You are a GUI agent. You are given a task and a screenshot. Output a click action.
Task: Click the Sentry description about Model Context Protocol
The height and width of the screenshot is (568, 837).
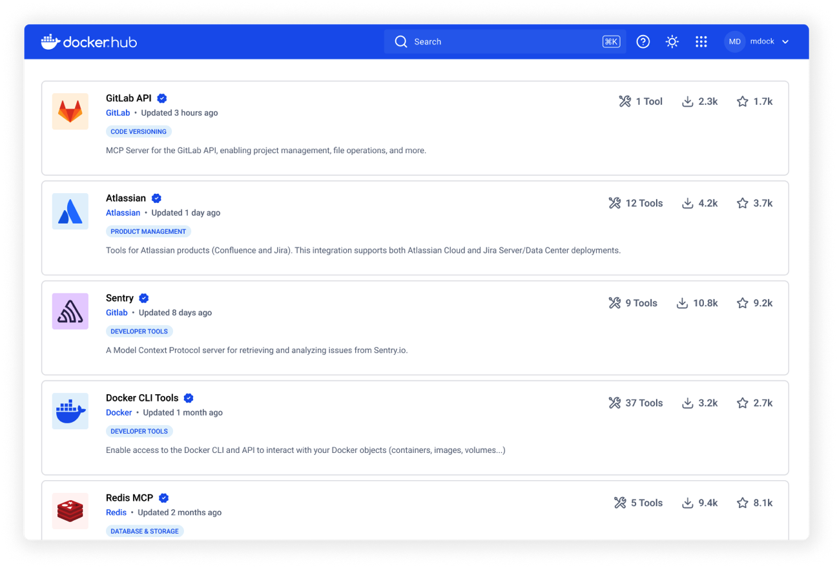[257, 350]
